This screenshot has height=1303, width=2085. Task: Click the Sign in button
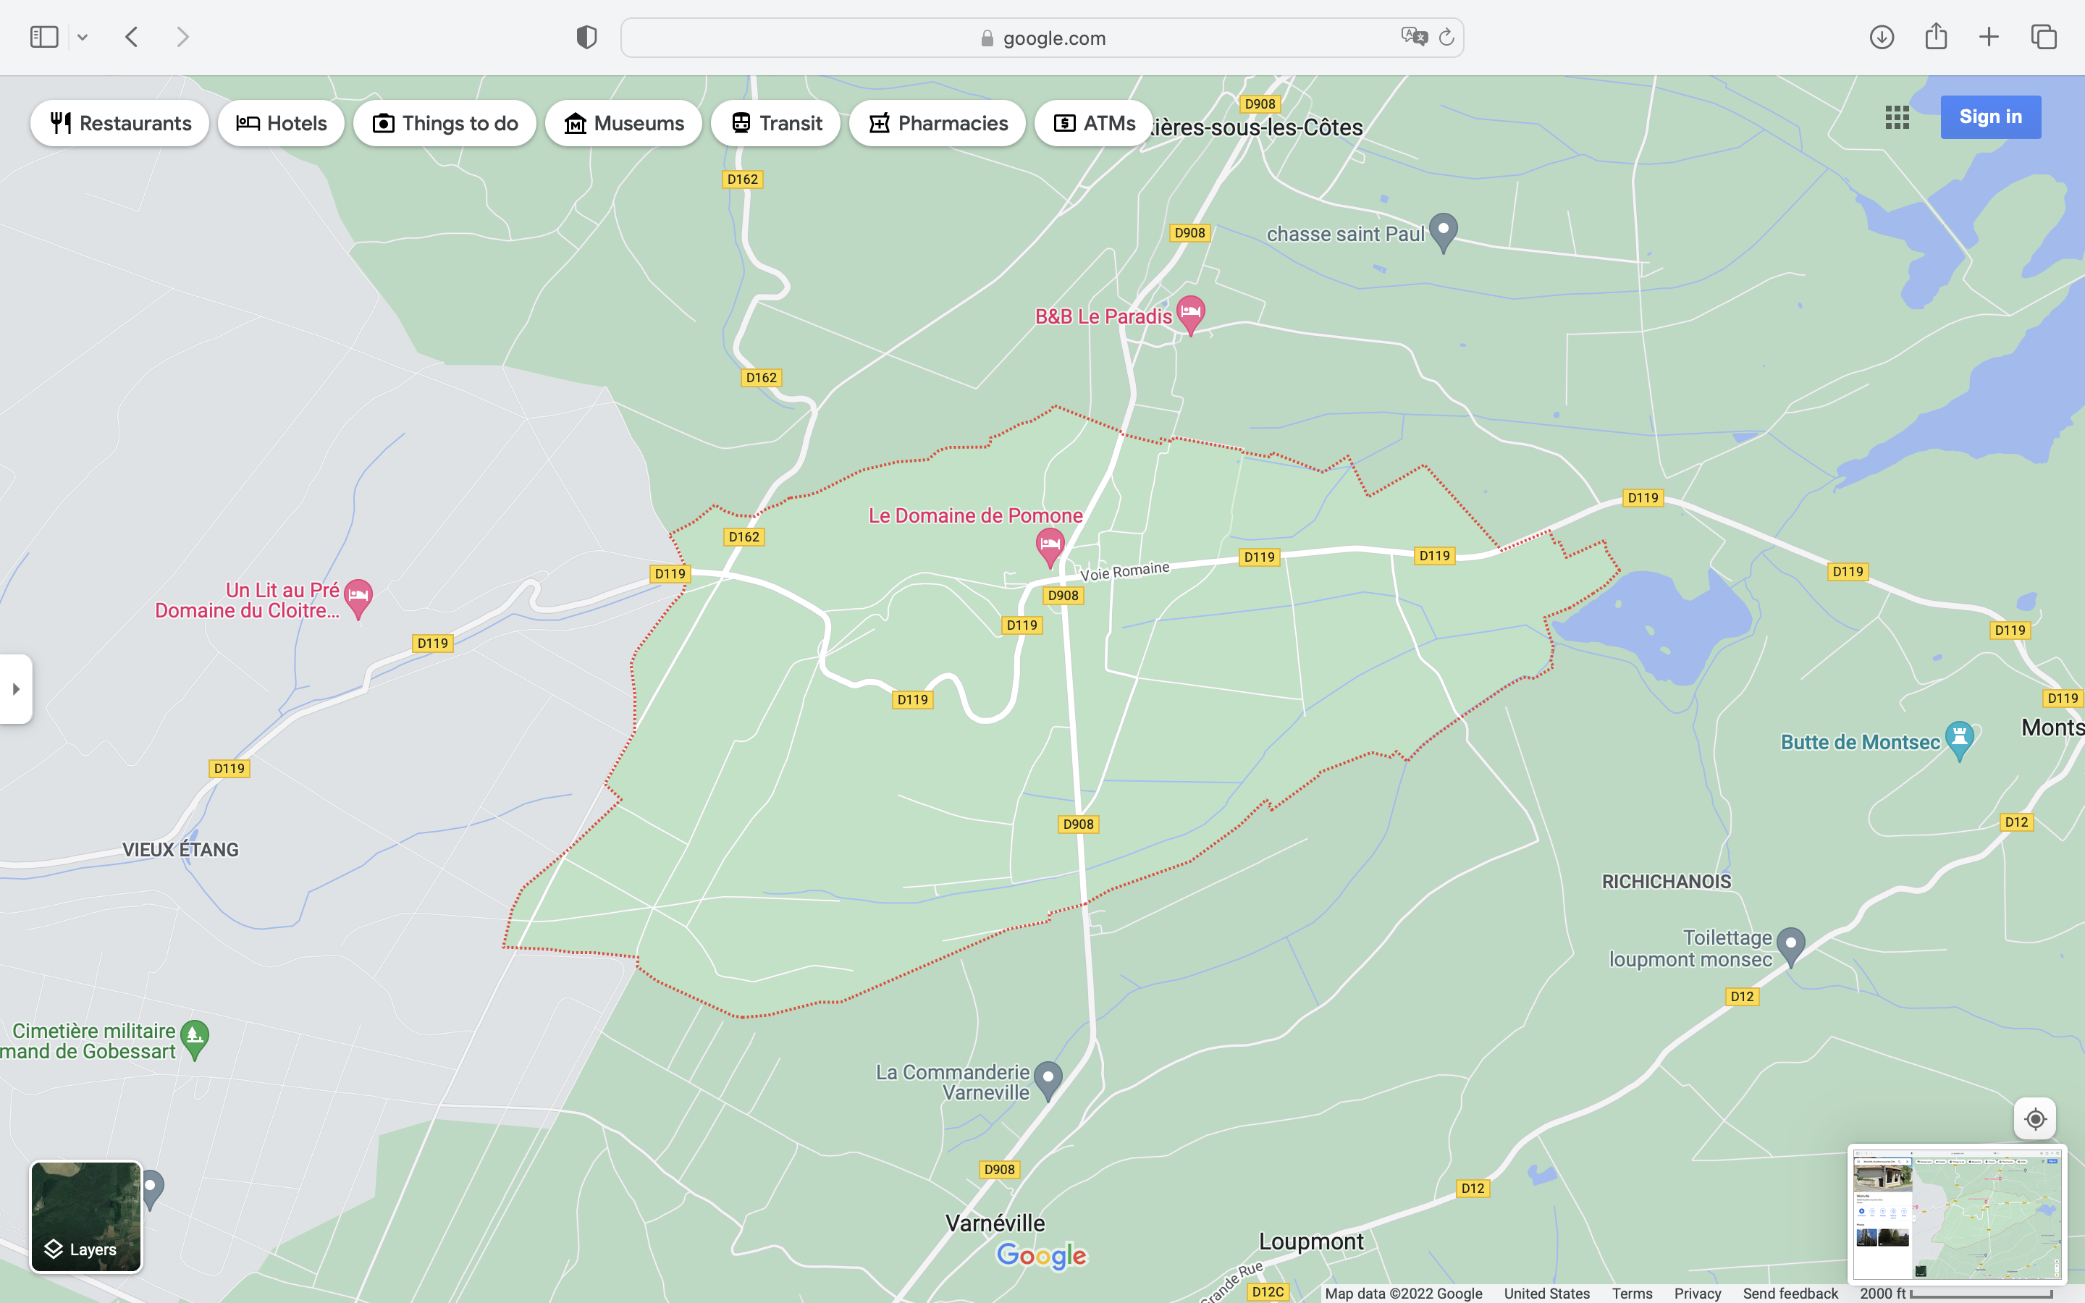point(1989,117)
